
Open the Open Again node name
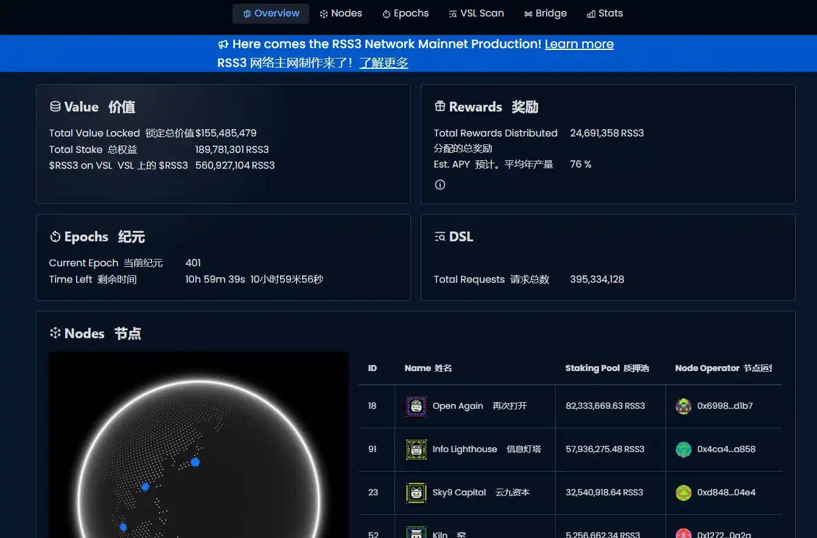(x=458, y=406)
